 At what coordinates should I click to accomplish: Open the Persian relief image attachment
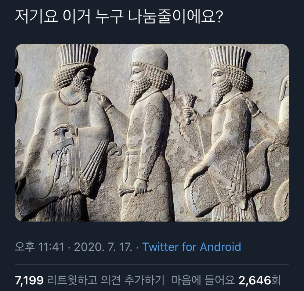152,133
